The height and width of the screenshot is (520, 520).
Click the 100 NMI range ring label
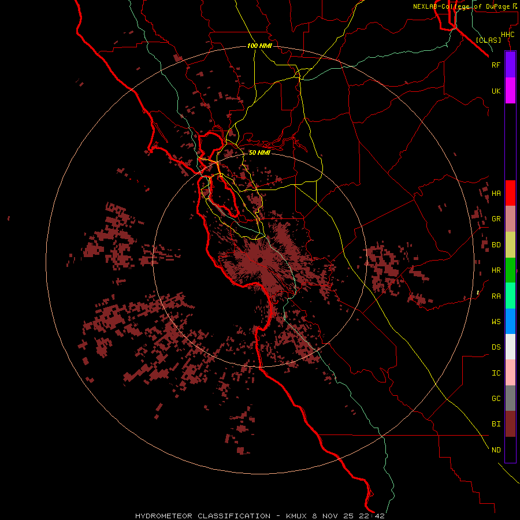(x=259, y=46)
